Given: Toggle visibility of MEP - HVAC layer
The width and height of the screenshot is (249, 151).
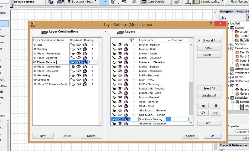Looking at the screenshot, I should tap(120, 80).
